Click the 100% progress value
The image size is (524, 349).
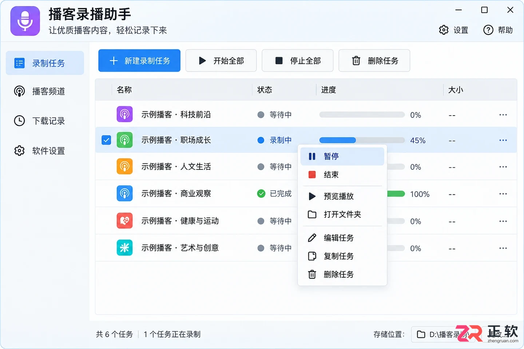pos(420,194)
